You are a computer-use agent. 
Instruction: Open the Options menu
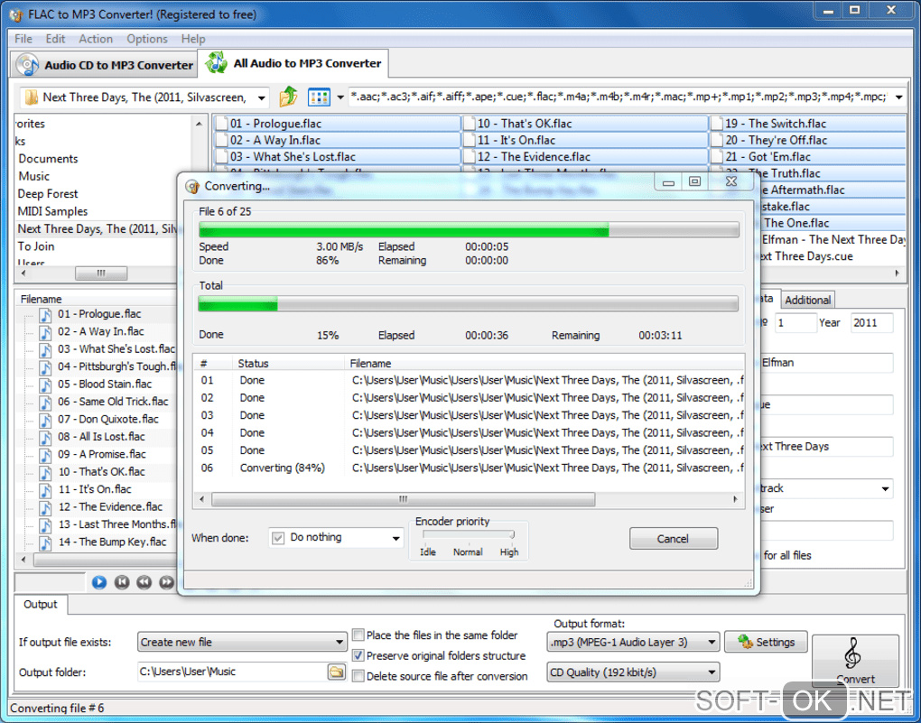tap(147, 39)
